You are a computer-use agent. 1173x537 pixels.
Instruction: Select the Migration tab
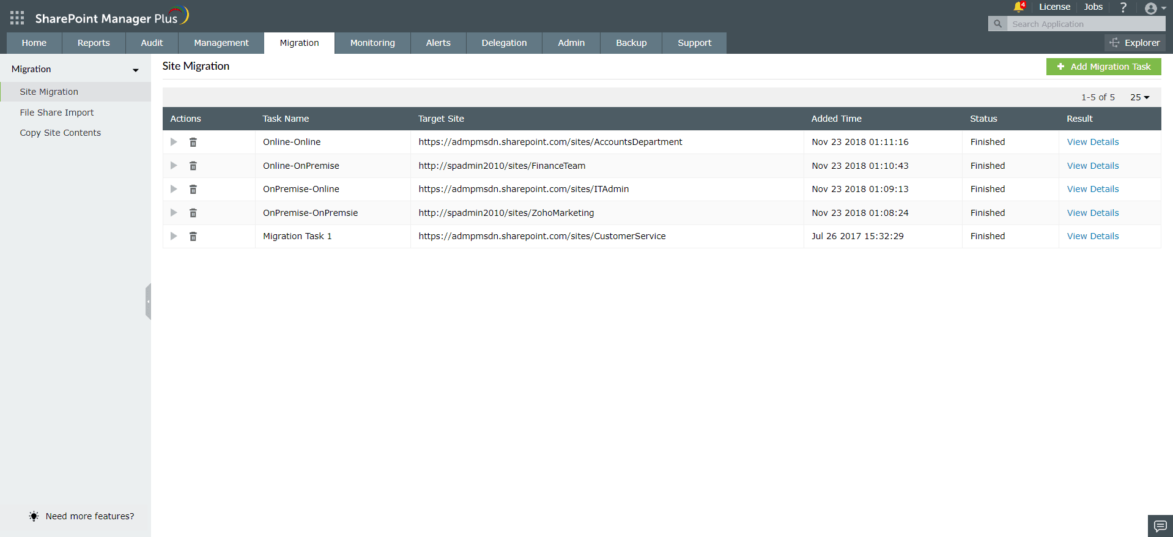tap(300, 43)
